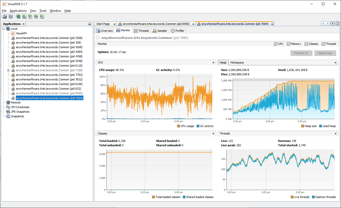Disable the Threads checkbox
This screenshot has width=341, height=208.
323,44
